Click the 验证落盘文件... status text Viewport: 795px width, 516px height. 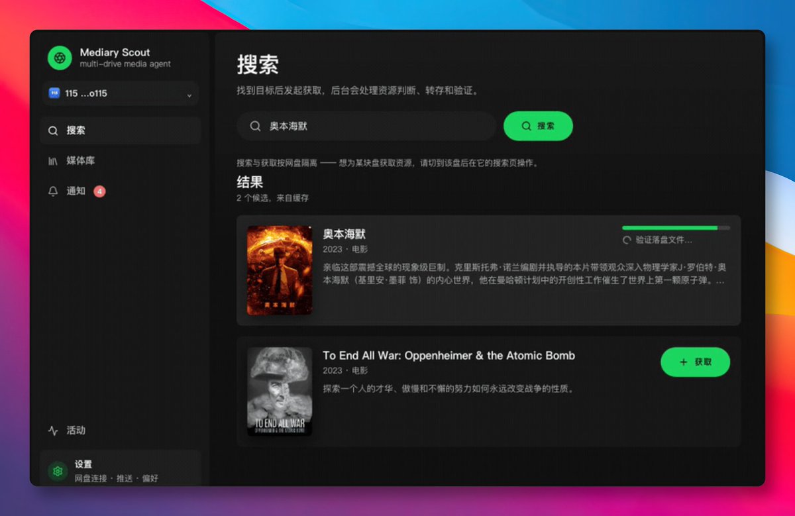(664, 240)
